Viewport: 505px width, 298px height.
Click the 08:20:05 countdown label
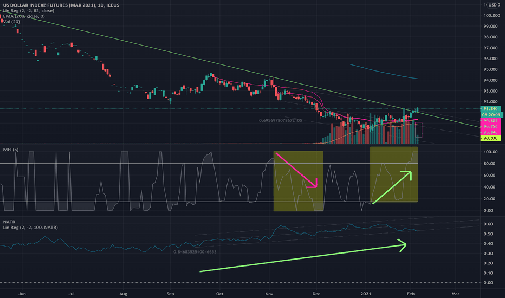point(491,115)
